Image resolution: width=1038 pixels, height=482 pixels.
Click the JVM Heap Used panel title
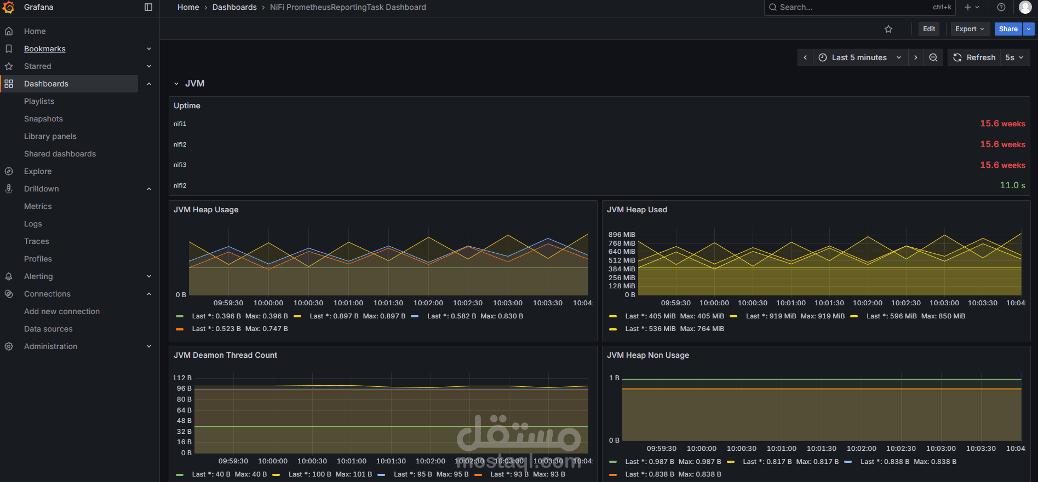[x=637, y=210]
